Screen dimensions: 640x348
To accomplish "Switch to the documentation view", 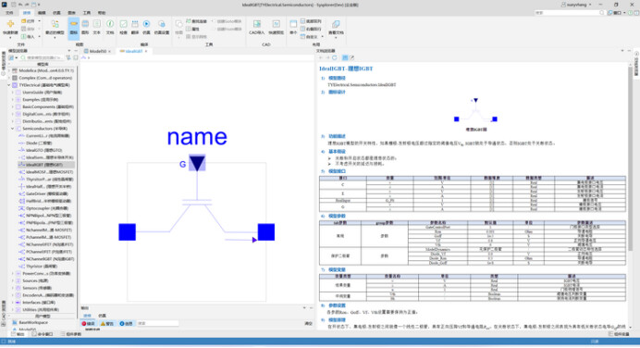I will pyautogui.click(x=110, y=27).
